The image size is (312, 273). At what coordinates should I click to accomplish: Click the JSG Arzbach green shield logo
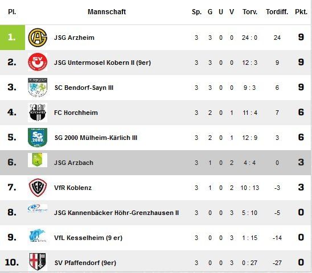pyautogui.click(x=38, y=160)
